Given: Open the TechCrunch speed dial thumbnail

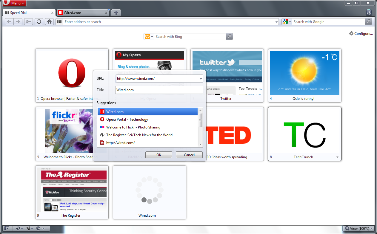Looking at the screenshot, I should tap(305, 134).
